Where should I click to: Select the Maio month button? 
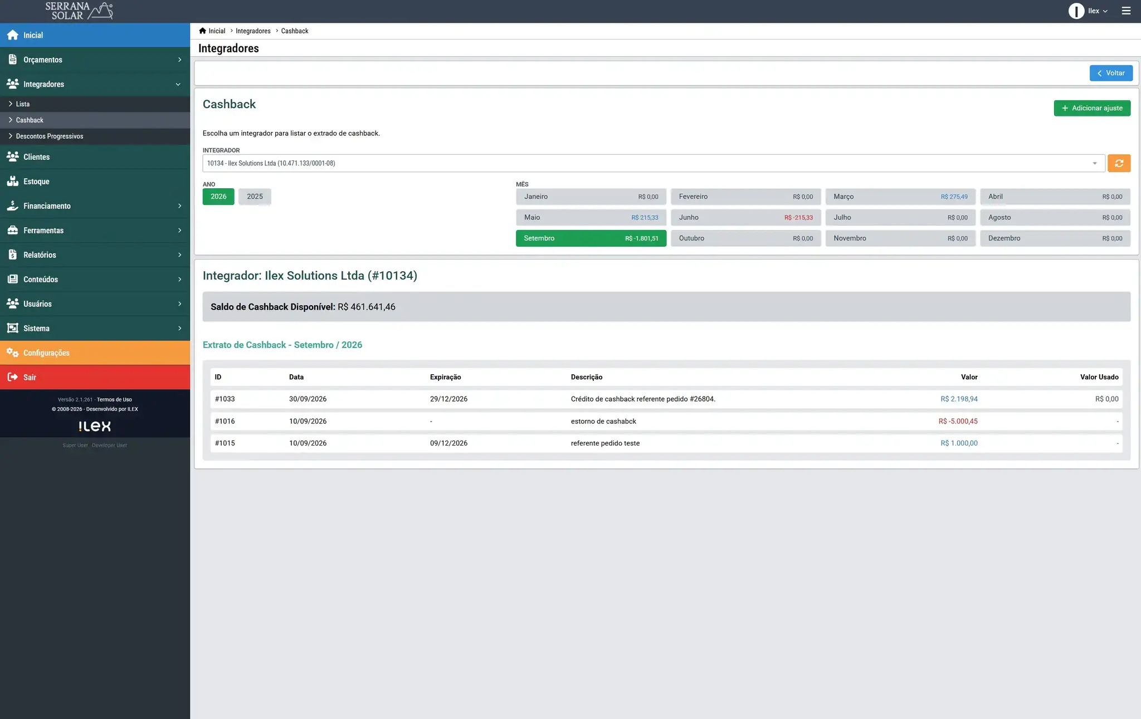click(591, 217)
